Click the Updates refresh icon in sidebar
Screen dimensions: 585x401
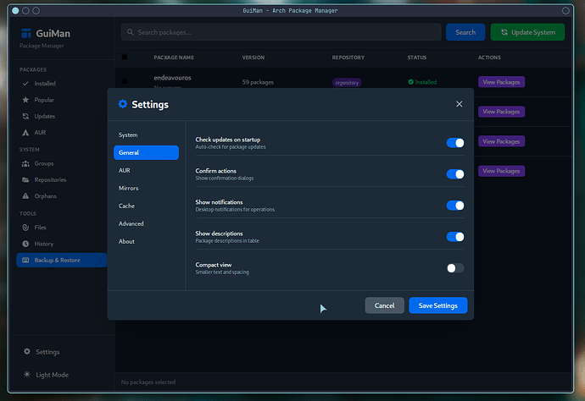(26, 116)
